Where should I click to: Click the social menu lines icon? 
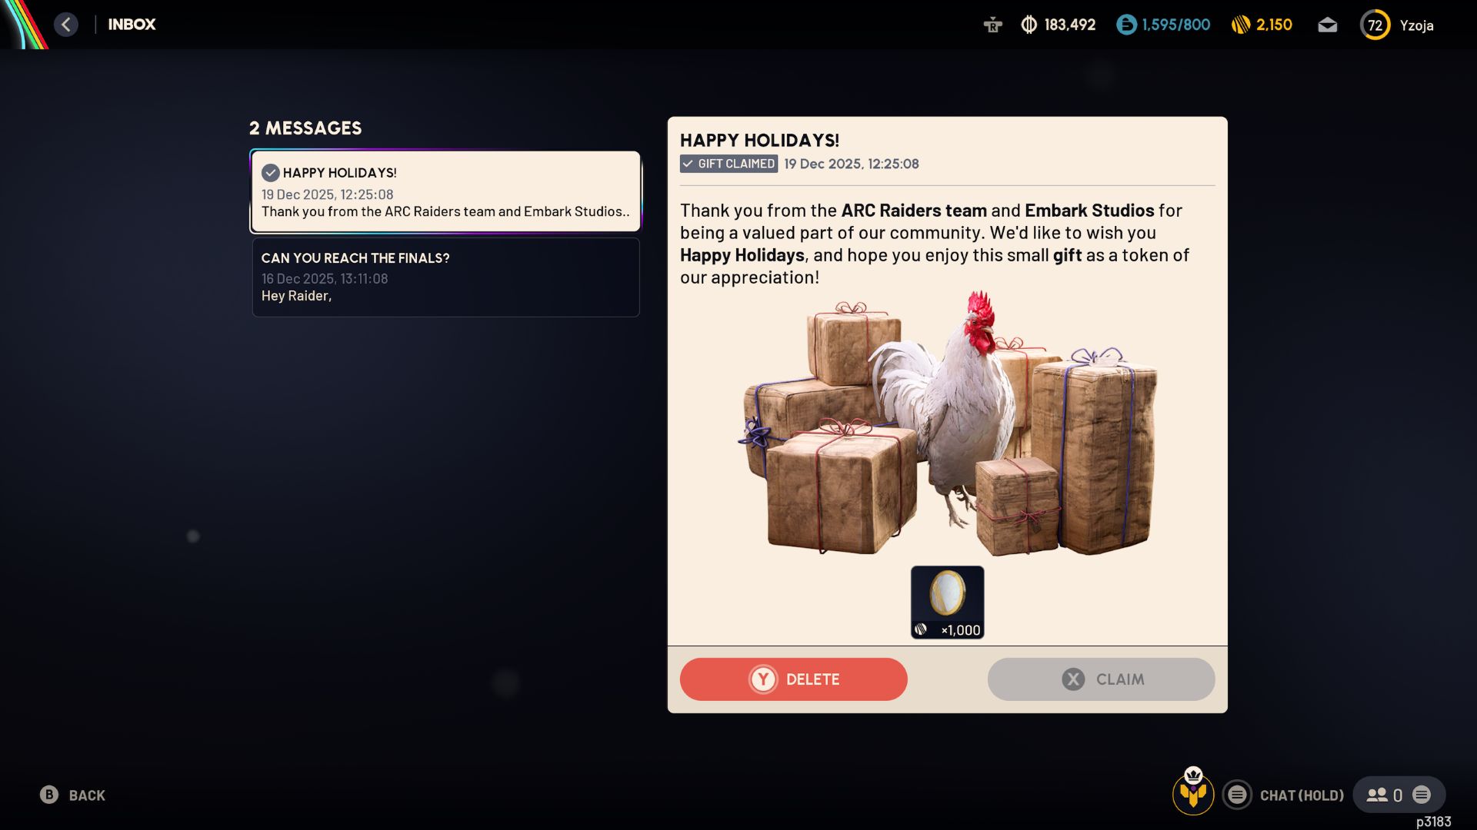[x=1422, y=795]
